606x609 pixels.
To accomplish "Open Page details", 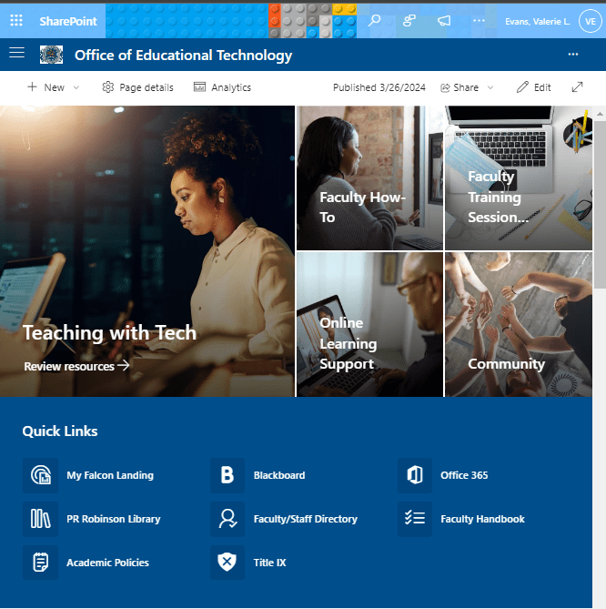I will point(137,87).
